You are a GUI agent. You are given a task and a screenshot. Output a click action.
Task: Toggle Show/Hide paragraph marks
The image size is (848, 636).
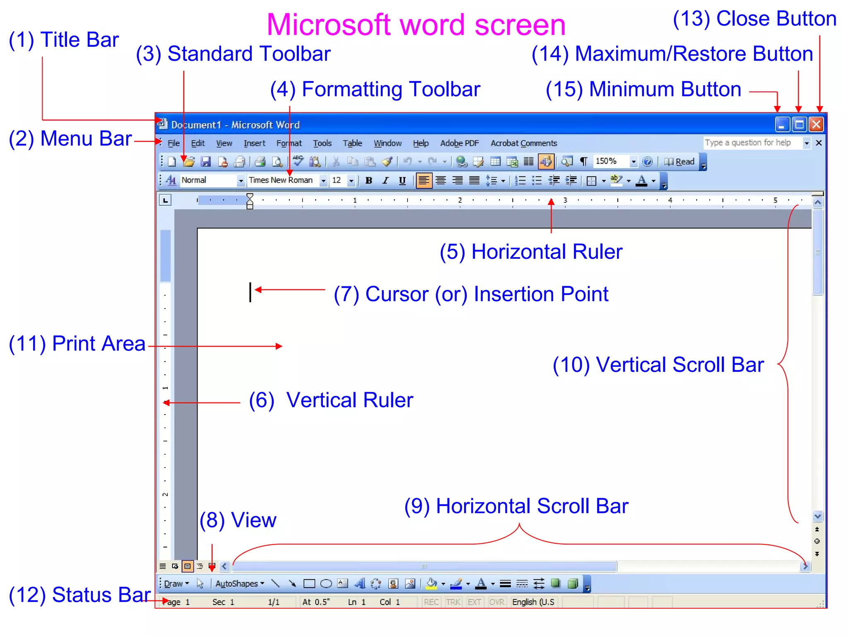point(584,162)
